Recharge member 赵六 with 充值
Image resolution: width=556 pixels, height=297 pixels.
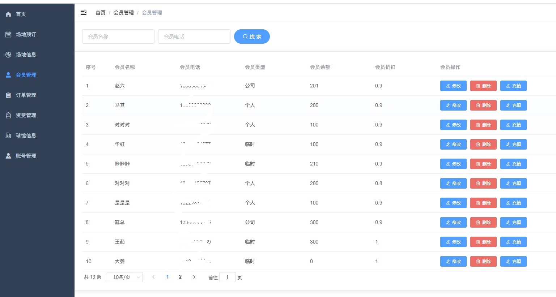[x=513, y=86]
